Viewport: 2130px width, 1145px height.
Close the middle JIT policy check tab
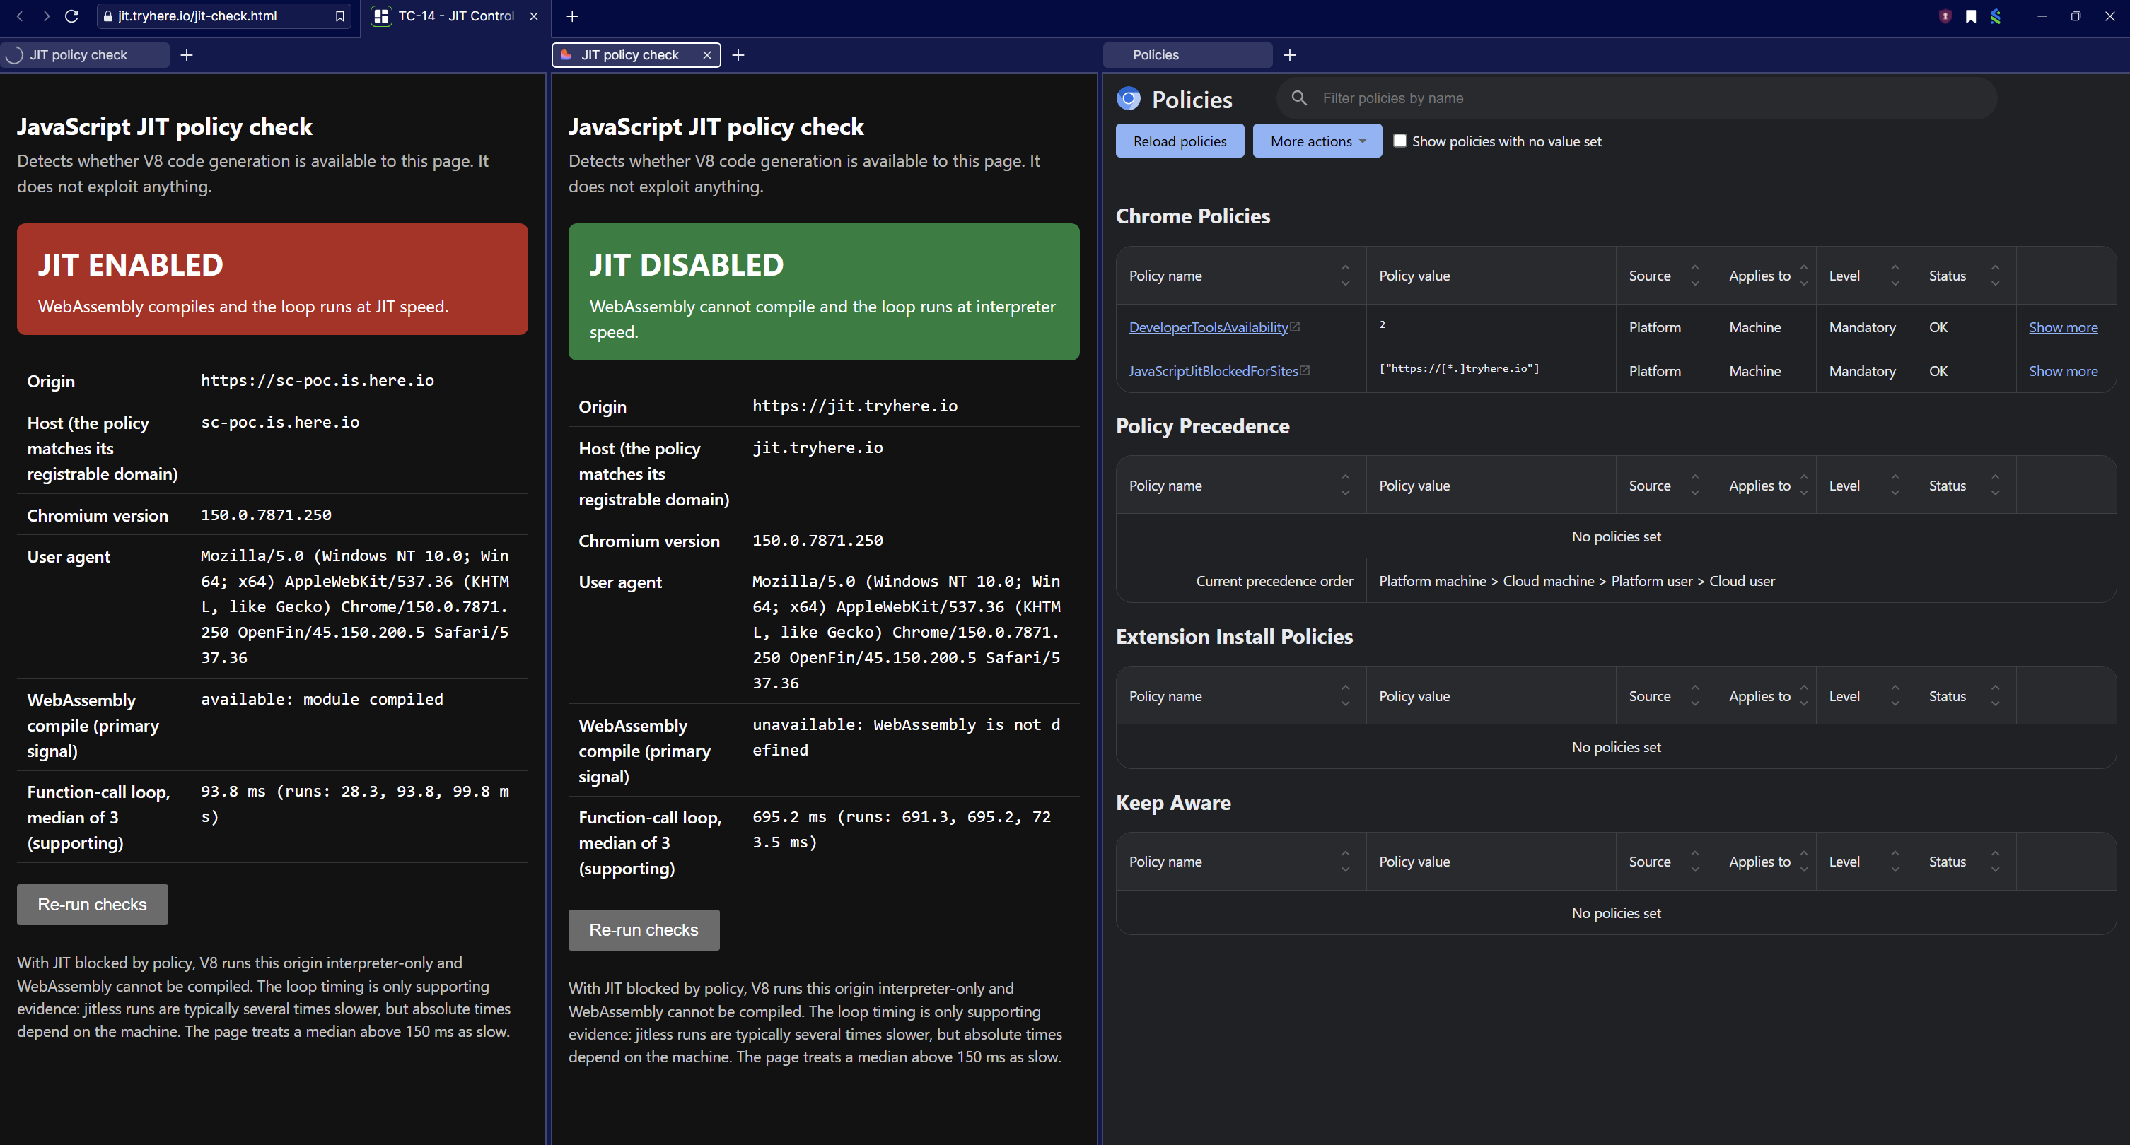tap(707, 54)
